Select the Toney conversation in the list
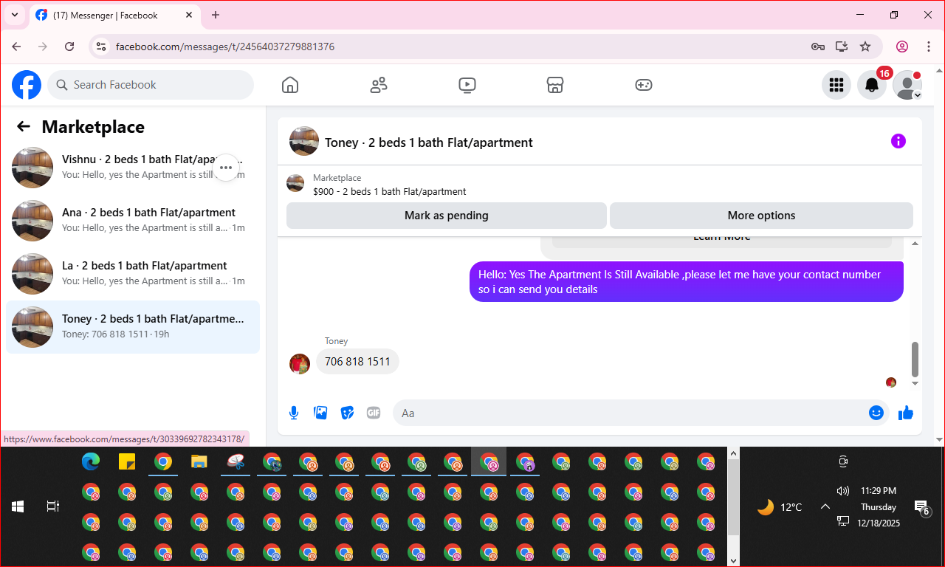945x567 pixels. [133, 327]
